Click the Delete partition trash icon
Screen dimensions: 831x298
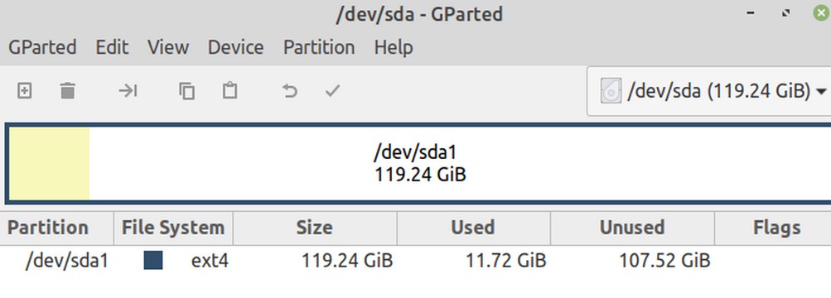pyautogui.click(x=67, y=91)
